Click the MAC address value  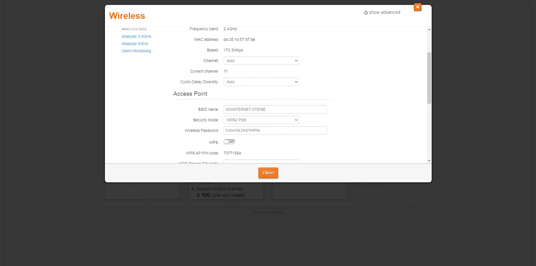pos(239,40)
